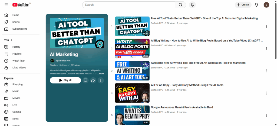Start voice search with microphone icon
This screenshot has height=126, width=277.
coord(192,5)
